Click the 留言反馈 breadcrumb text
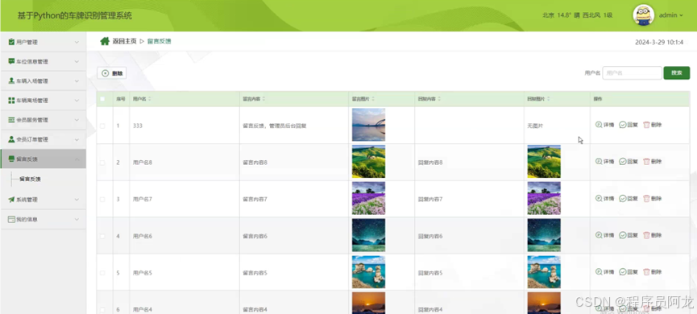This screenshot has width=697, height=314. (159, 41)
